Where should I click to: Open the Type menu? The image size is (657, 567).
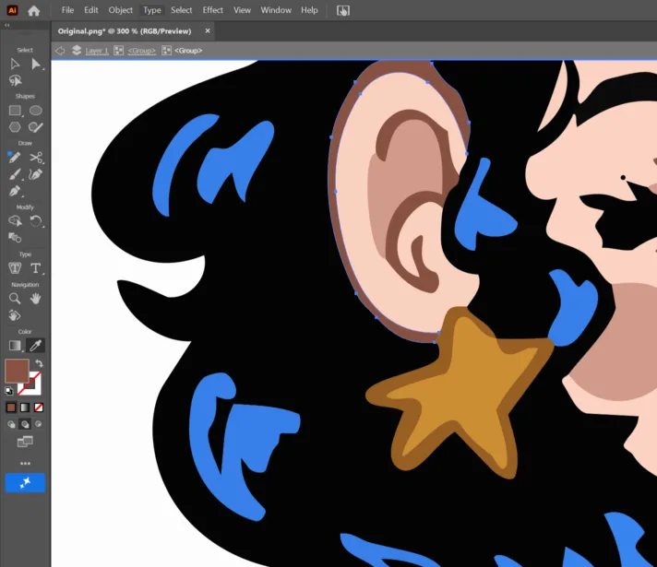pos(151,10)
